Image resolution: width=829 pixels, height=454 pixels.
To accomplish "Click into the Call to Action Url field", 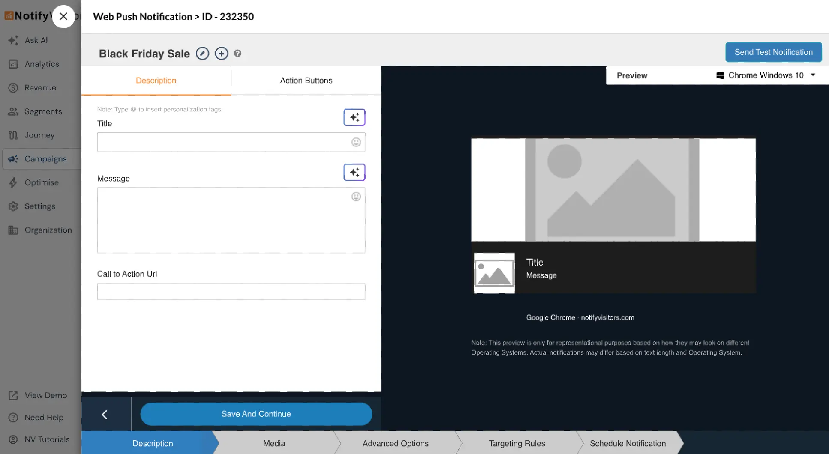I will [231, 292].
